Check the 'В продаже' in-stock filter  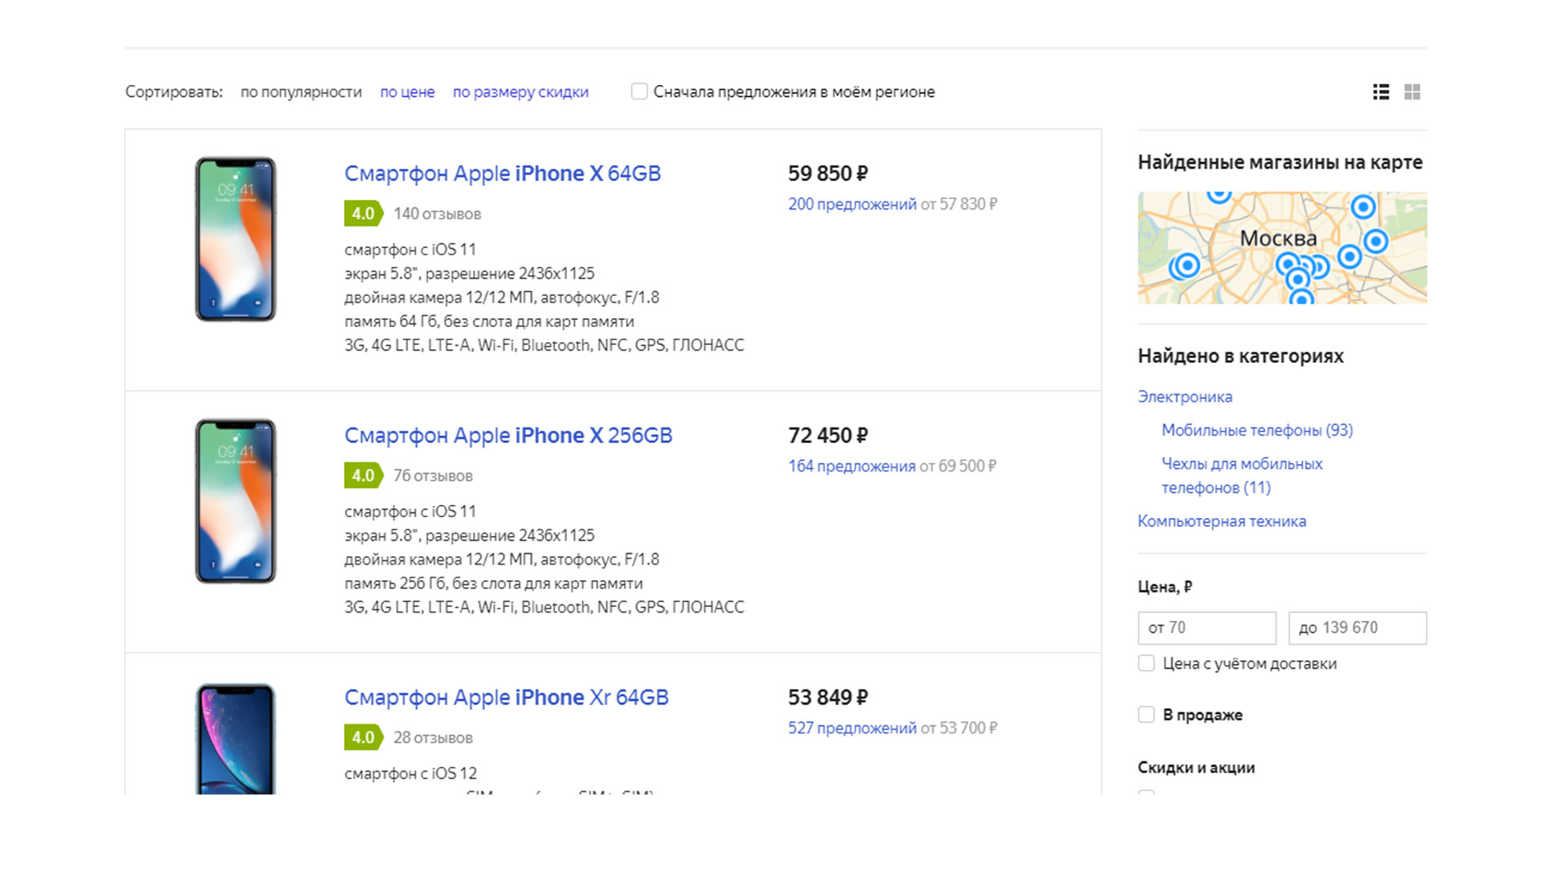pos(1146,715)
